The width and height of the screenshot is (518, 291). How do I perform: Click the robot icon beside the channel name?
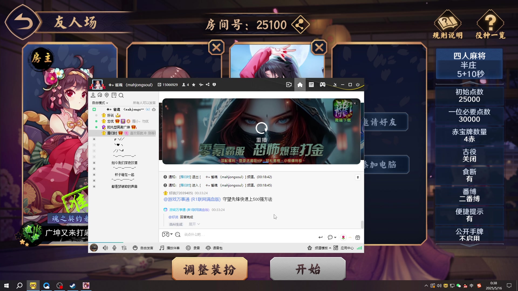[x=154, y=109]
